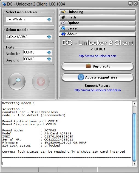Click the 'Found modem : AC754S' log line

(x=29, y=130)
